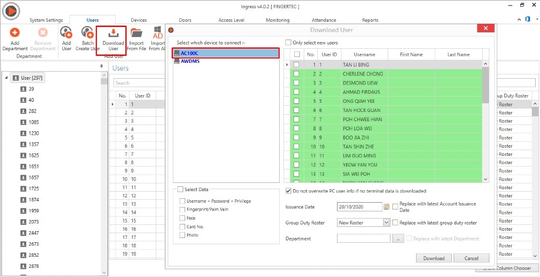Click the Ingress application logo
This screenshot has height=277, width=540.
coord(12,12)
